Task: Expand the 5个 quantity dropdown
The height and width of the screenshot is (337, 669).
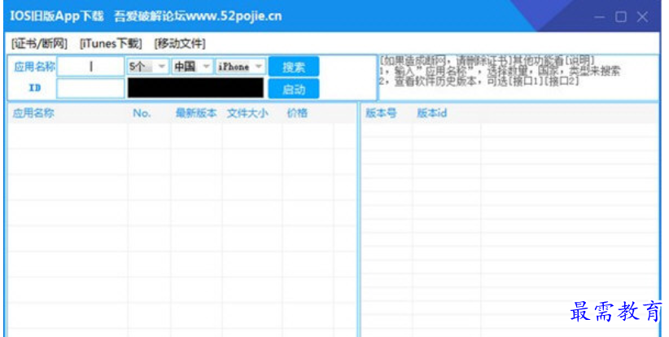Action: (147, 67)
